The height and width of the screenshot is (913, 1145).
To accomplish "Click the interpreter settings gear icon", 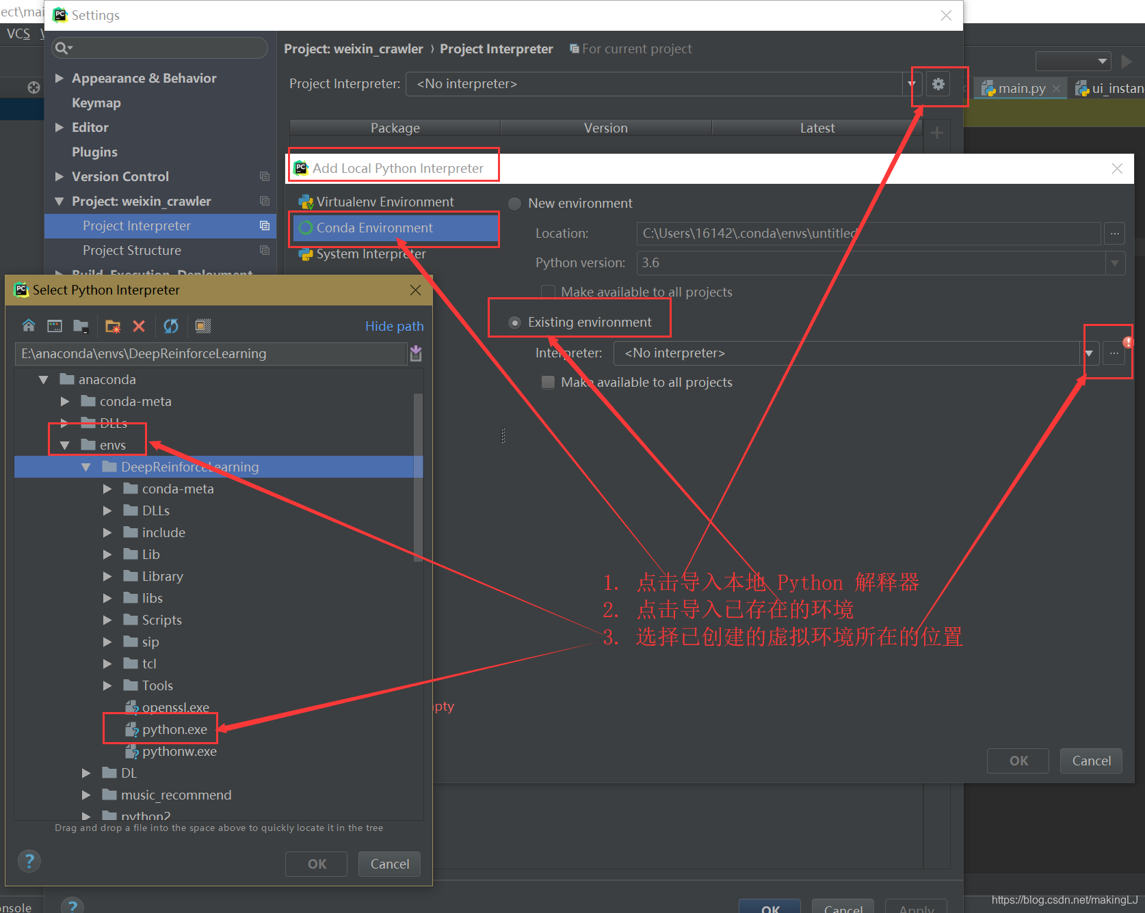I will [x=938, y=84].
